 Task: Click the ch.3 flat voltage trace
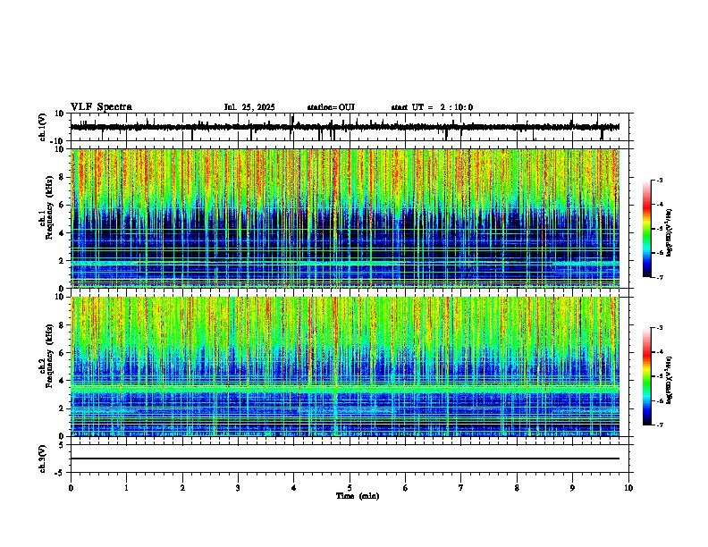pyautogui.click(x=345, y=459)
